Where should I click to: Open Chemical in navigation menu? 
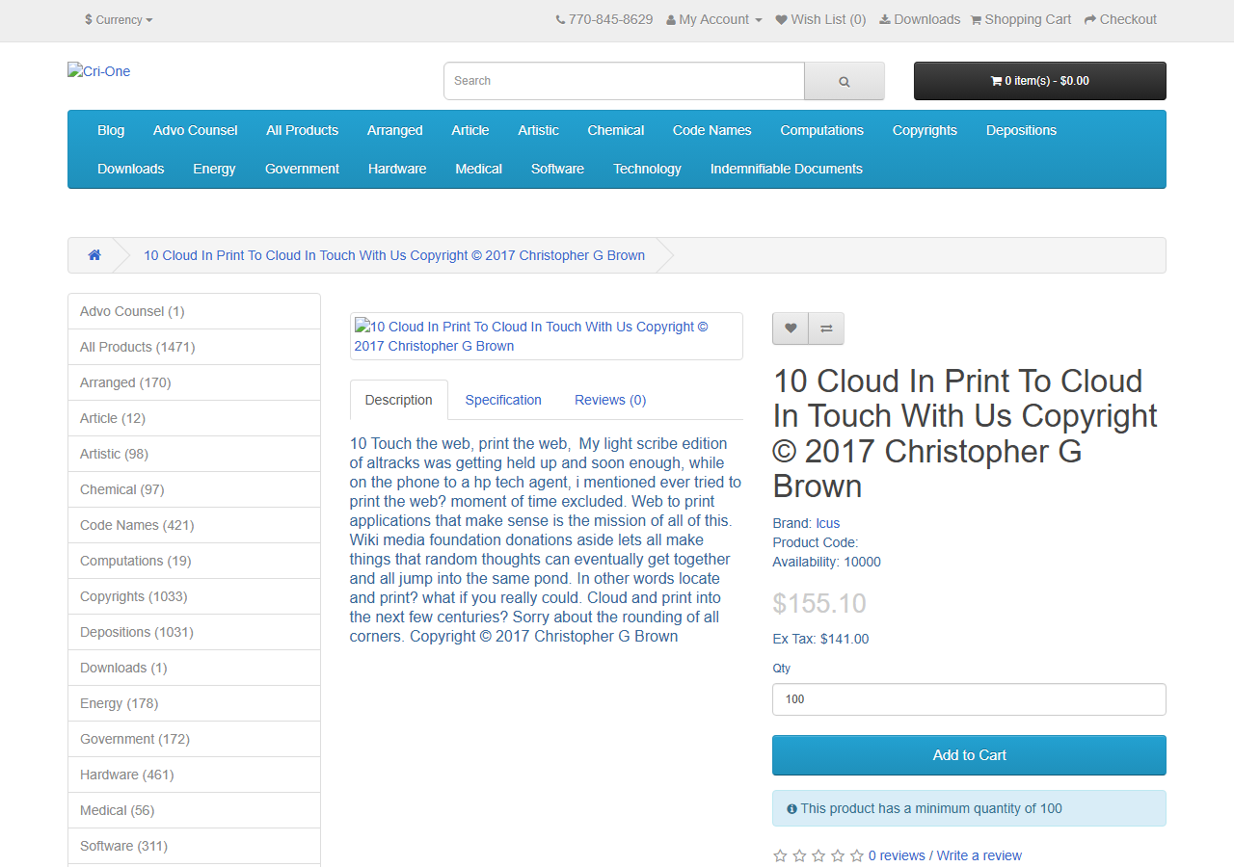coord(616,130)
